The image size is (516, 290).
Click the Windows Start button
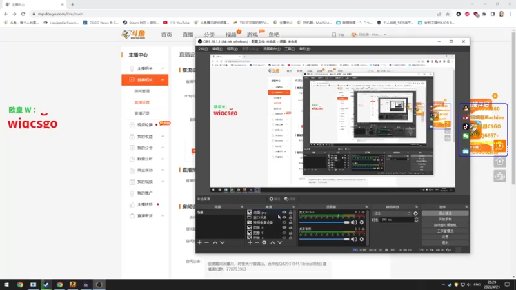6,285
